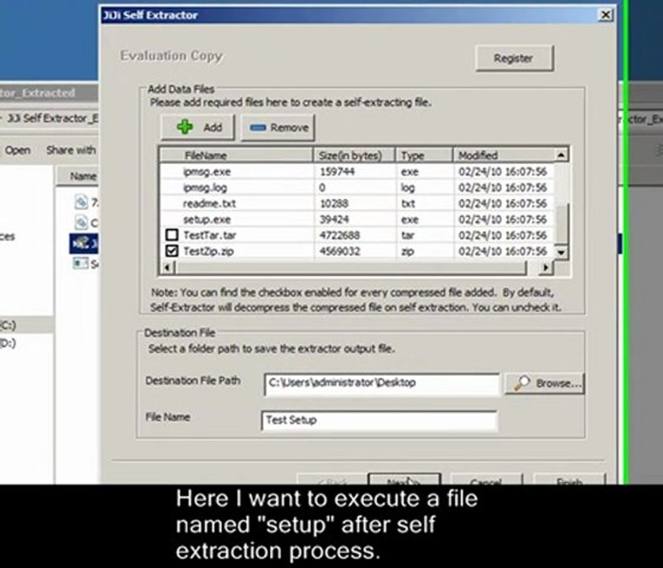Click the zip type cell
Screen dimensions: 663x568
[407, 252]
